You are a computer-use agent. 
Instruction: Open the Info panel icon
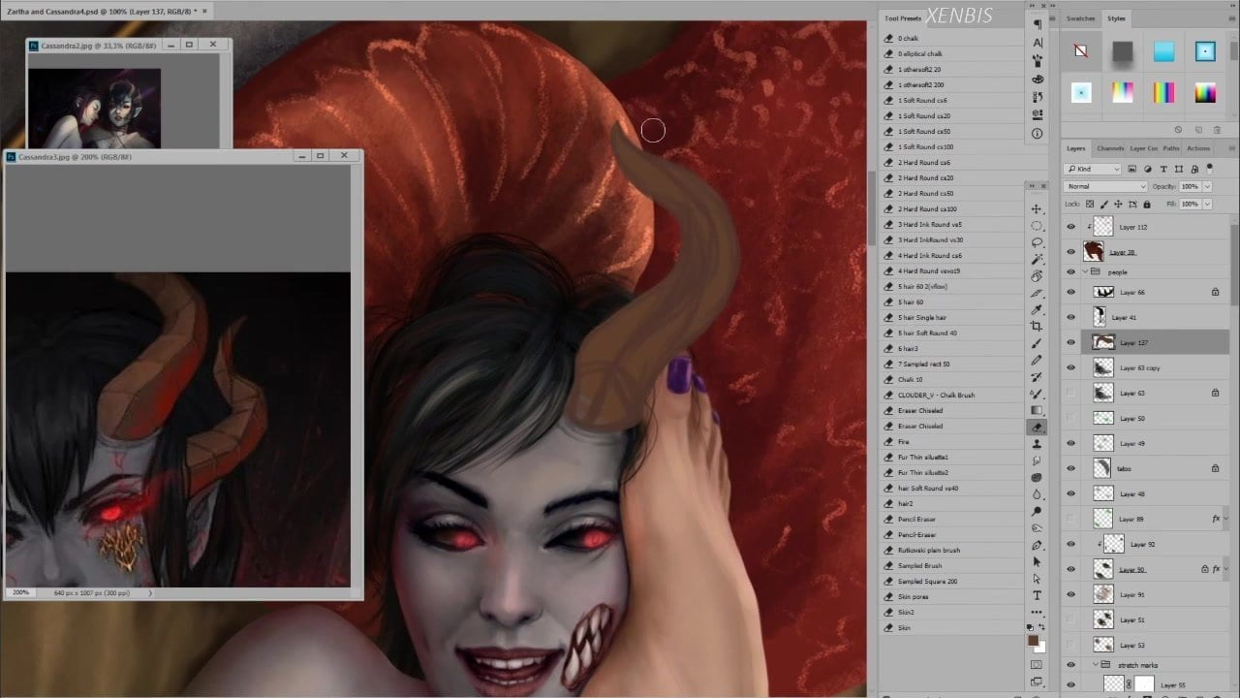(x=1038, y=134)
